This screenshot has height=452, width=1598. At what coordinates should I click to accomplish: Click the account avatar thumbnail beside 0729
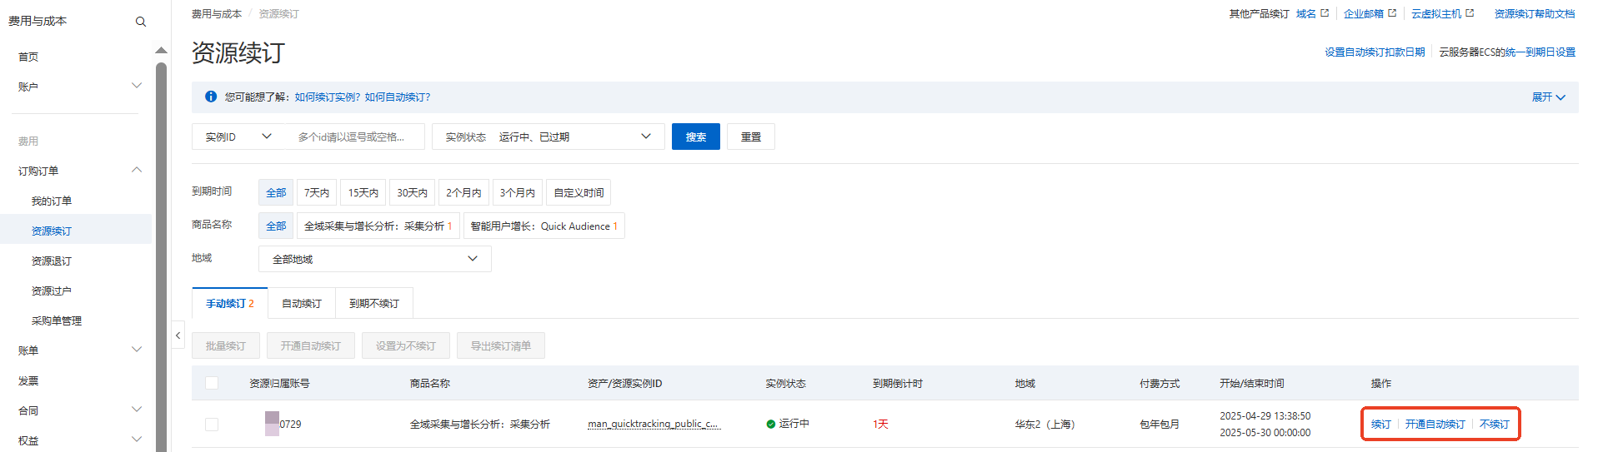click(x=272, y=424)
